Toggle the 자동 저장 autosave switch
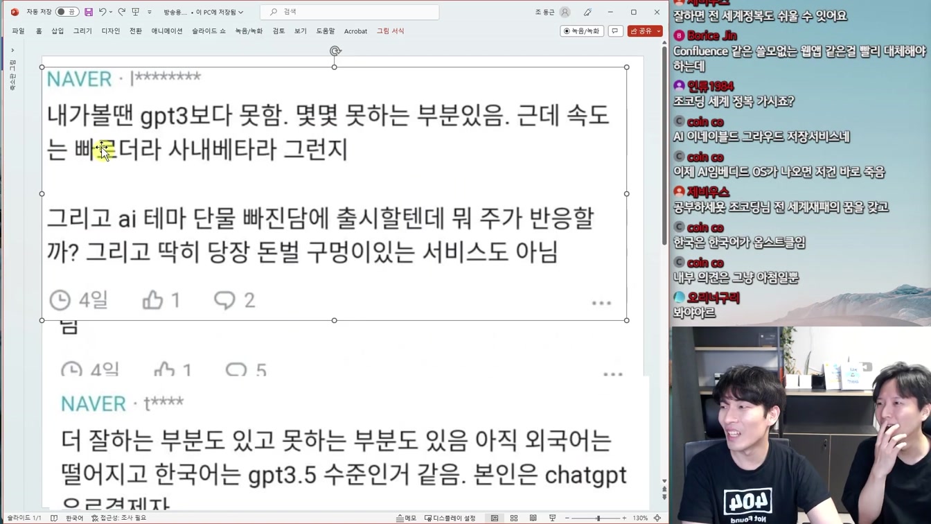 66,12
